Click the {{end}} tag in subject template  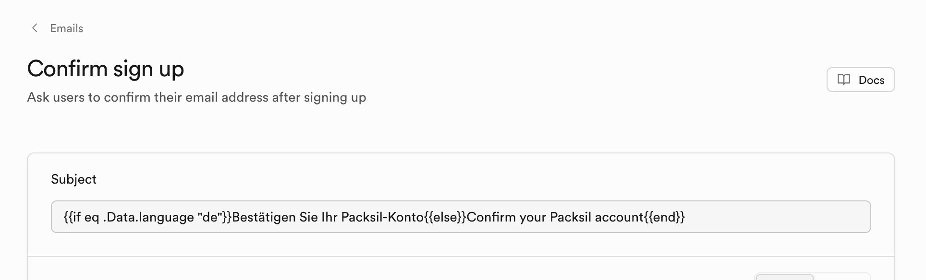coord(664,217)
